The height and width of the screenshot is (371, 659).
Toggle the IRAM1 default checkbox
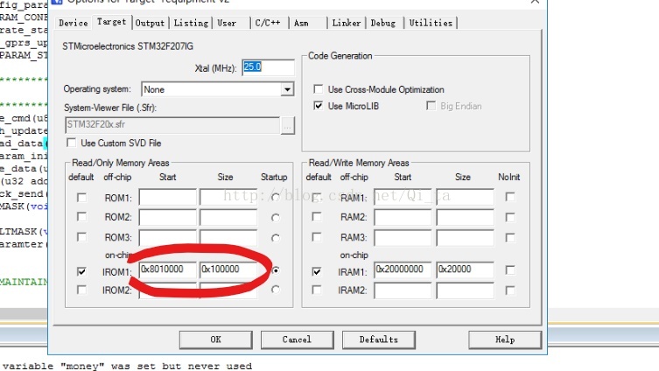(x=317, y=271)
